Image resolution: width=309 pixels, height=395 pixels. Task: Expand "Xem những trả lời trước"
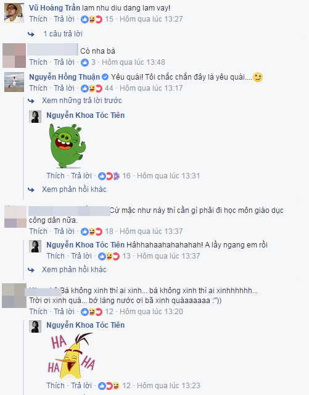[82, 101]
